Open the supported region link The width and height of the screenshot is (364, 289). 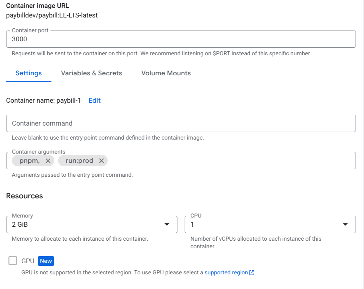pos(227,272)
